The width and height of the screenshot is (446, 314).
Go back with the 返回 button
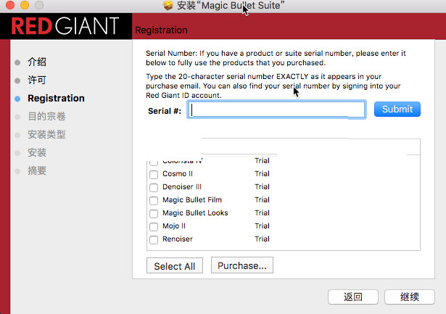353,297
